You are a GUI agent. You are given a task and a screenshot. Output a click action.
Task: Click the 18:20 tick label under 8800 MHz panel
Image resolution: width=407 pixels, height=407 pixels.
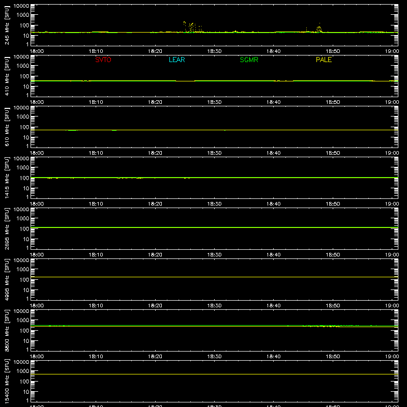(x=155, y=357)
